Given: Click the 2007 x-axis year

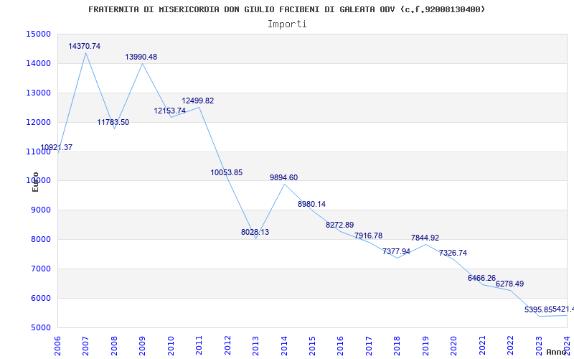Looking at the screenshot, I should point(85,345).
